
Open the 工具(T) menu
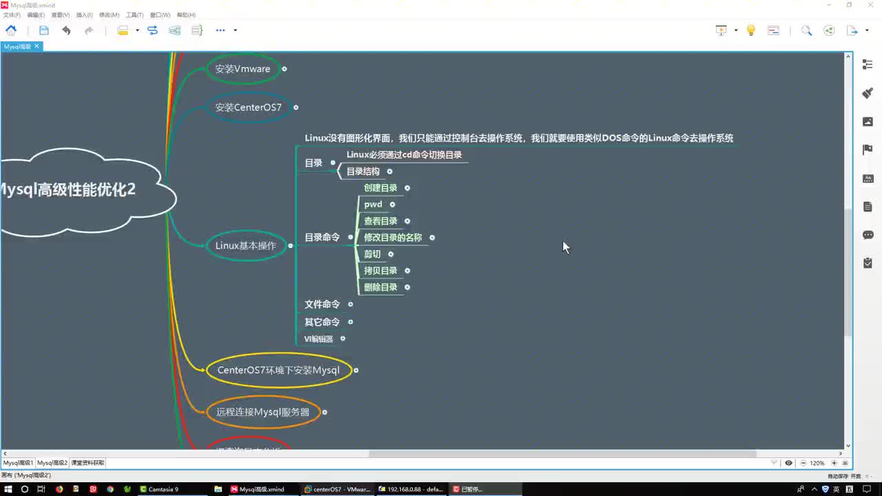click(134, 14)
